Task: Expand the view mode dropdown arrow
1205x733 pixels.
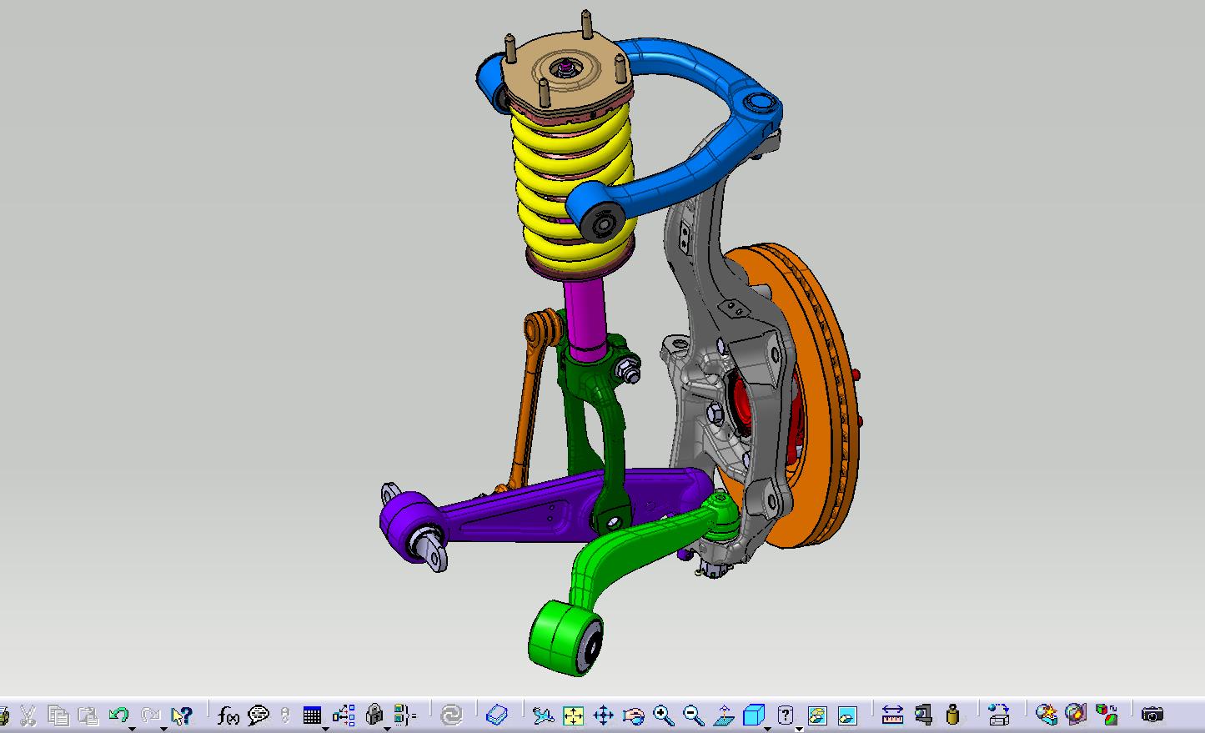Action: (799, 728)
